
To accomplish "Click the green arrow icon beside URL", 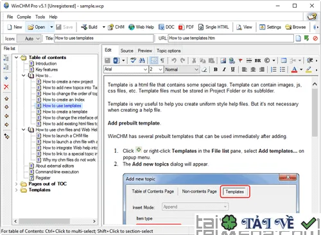I will tap(307, 39).
